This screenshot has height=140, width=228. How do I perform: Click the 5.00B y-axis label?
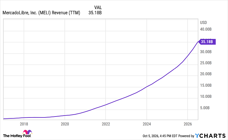(205, 108)
